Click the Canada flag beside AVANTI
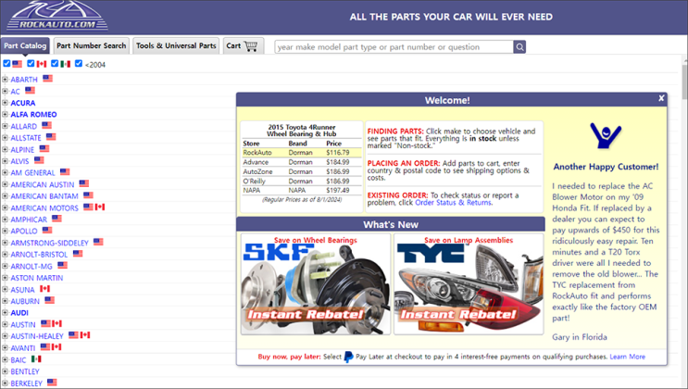Image resolution: width=688 pixels, height=389 pixels. click(x=56, y=347)
